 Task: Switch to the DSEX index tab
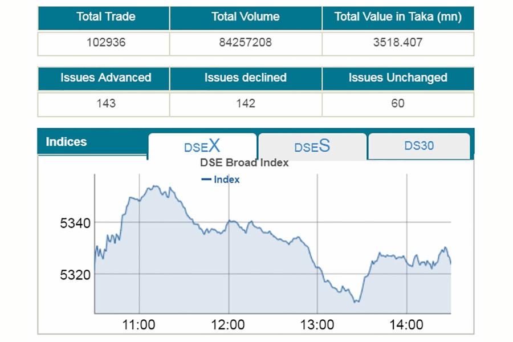click(202, 146)
